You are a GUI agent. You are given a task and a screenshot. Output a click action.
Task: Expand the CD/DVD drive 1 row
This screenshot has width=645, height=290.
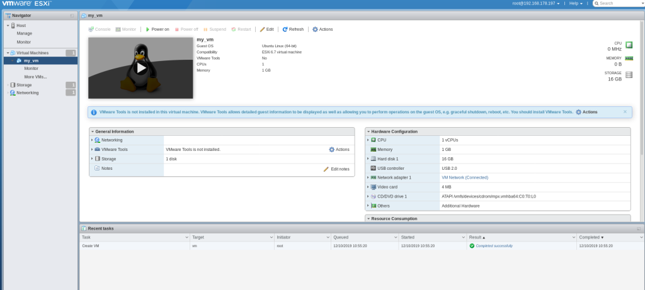(x=368, y=197)
